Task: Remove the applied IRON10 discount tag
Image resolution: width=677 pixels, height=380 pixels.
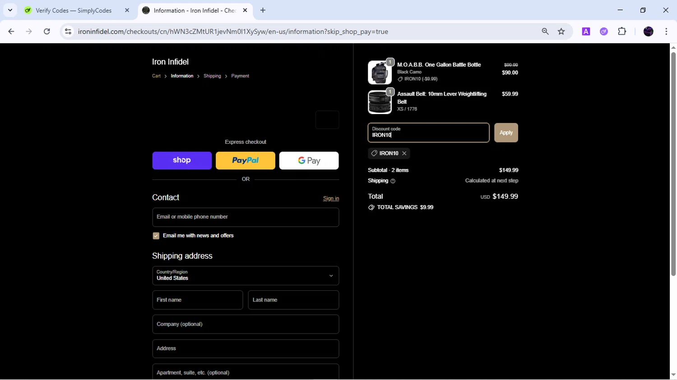Action: click(x=404, y=154)
